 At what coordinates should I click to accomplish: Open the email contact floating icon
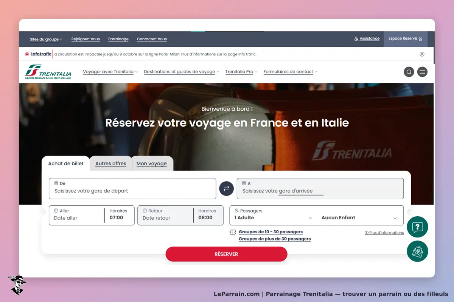coord(417,251)
